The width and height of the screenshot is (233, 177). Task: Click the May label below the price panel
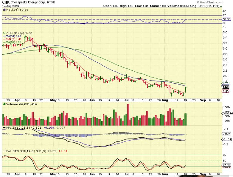(x=53, y=100)
